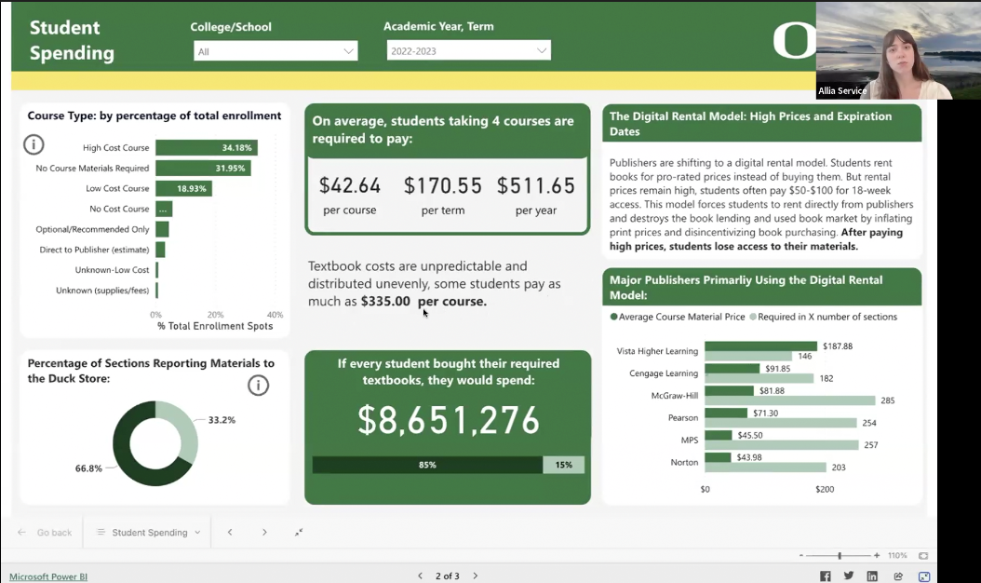Click info icon beside Course Type chart
Image resolution: width=981 pixels, height=583 pixels.
[34, 144]
